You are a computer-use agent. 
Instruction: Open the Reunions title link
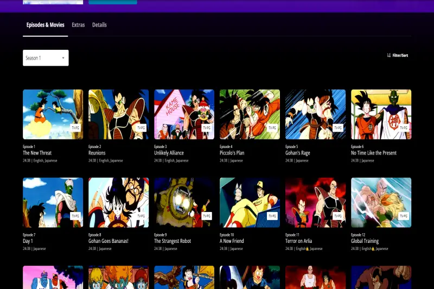click(x=97, y=153)
